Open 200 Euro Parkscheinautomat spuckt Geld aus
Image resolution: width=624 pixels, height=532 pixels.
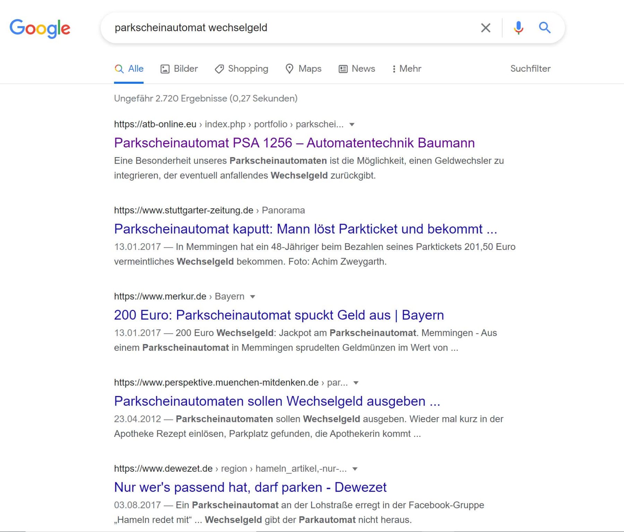(x=279, y=315)
